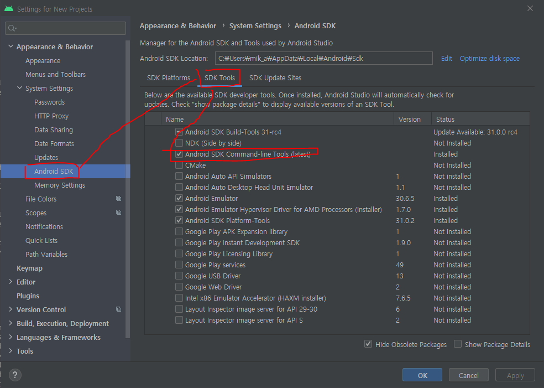Uncheck Android SDK Command-line Tools (latest)
Viewport: 544px width, 388px height.
(179, 154)
